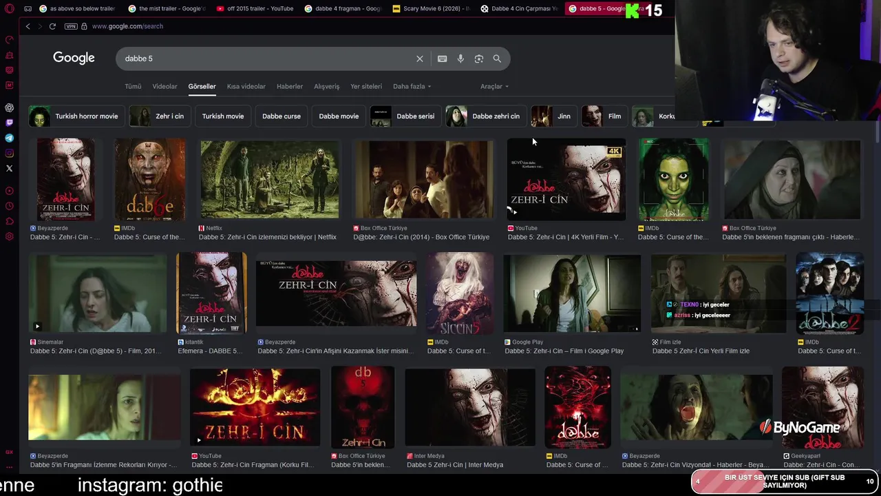Open X (Twitter) in the sidebar
881x496 pixels.
10,168
